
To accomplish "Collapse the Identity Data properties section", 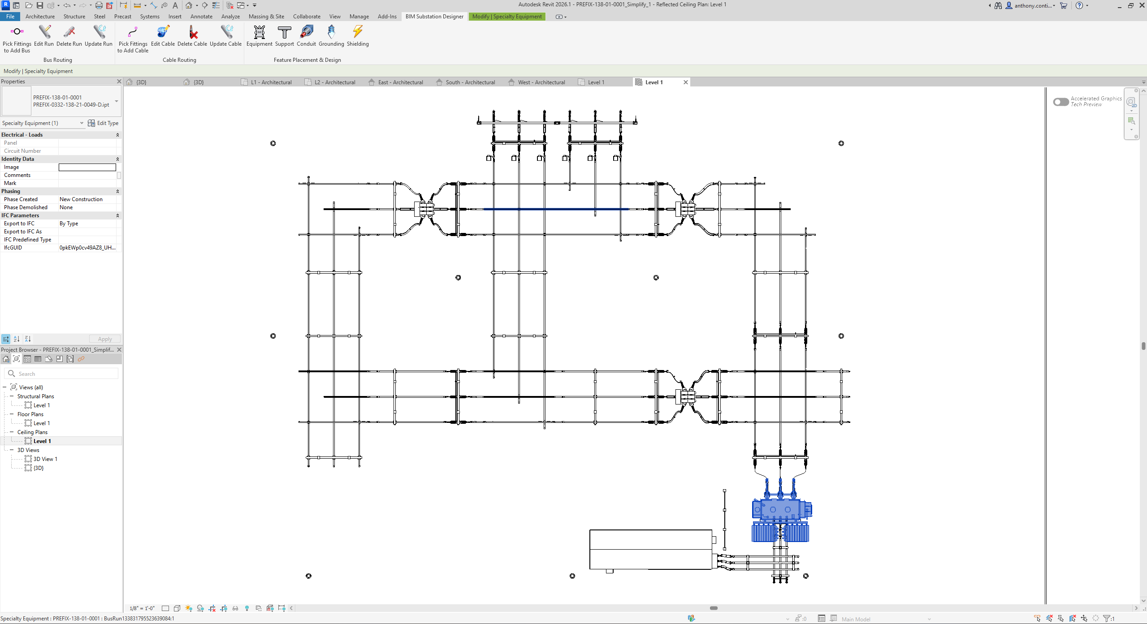I will (x=117, y=159).
